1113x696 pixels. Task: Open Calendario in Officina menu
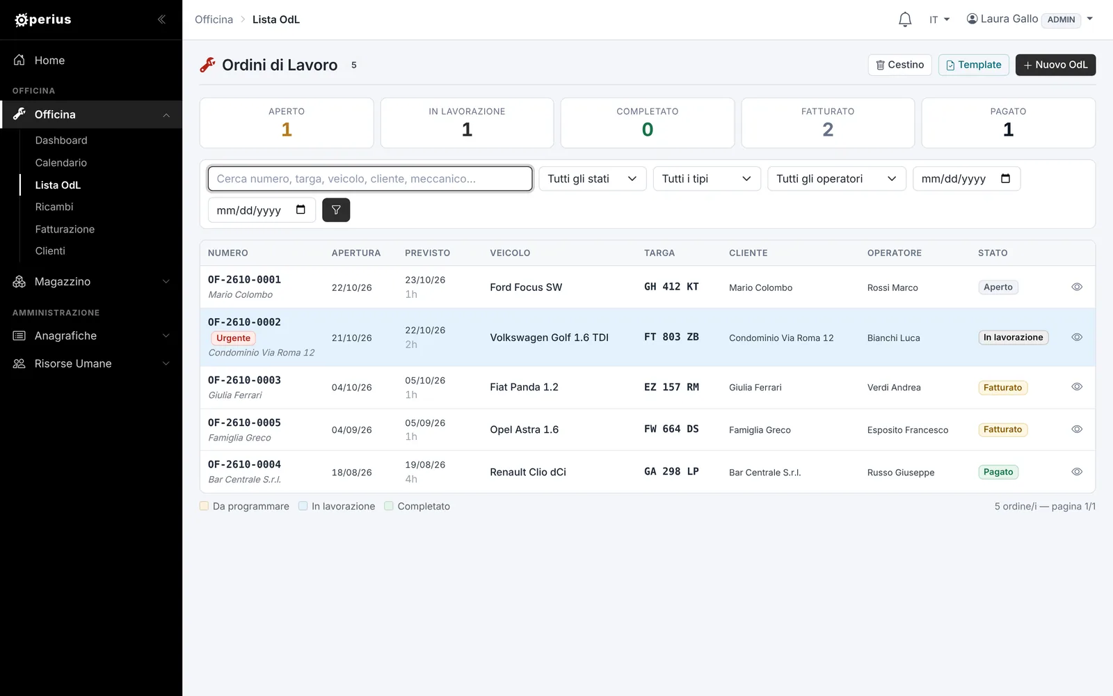pos(61,163)
